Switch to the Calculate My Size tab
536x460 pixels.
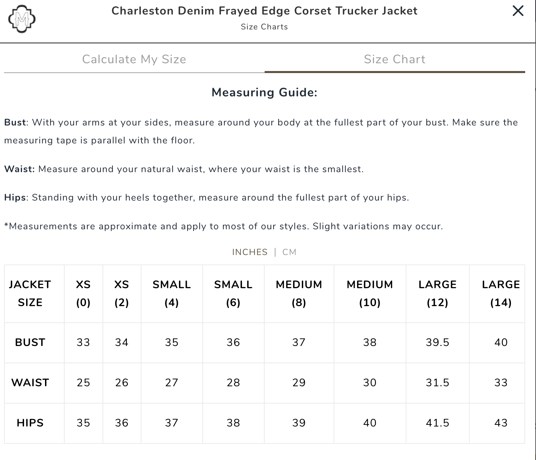(x=134, y=60)
